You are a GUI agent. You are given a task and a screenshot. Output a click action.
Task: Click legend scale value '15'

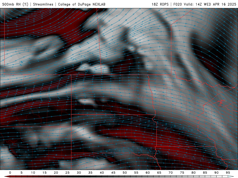click(x=44, y=173)
